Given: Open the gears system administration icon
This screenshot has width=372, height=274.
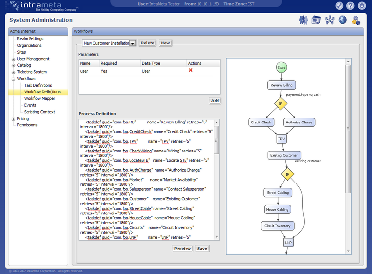Looking at the screenshot, I should (356, 20).
